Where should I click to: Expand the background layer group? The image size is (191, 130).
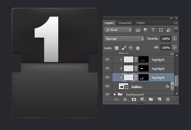[x=115, y=95]
